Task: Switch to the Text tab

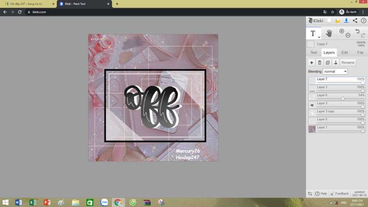Action: (x=313, y=52)
